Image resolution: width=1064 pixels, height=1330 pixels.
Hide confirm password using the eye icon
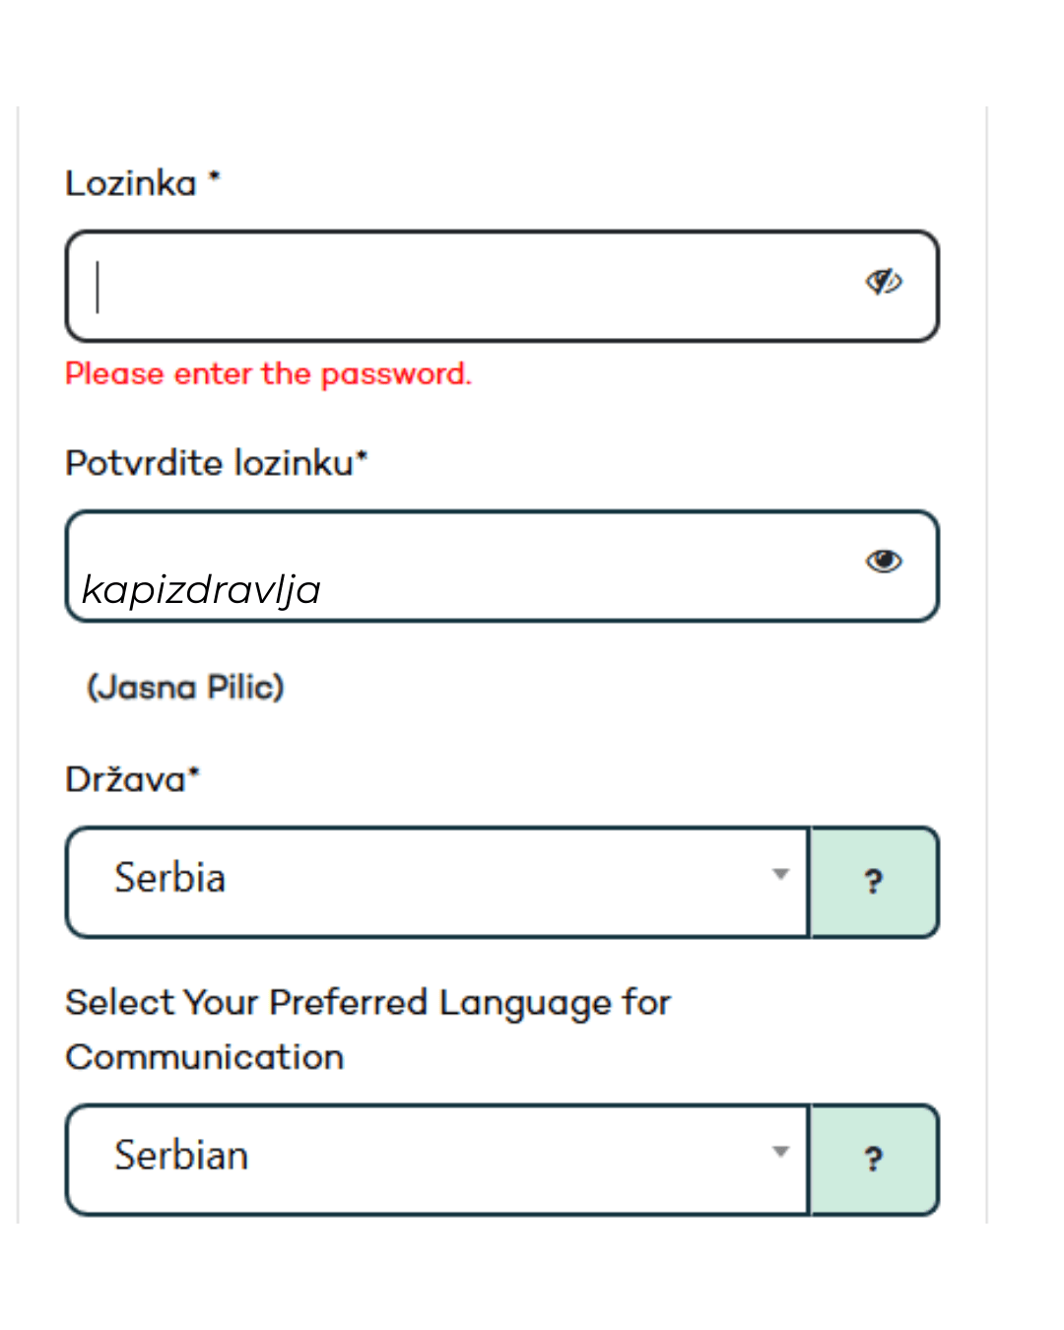[884, 561]
